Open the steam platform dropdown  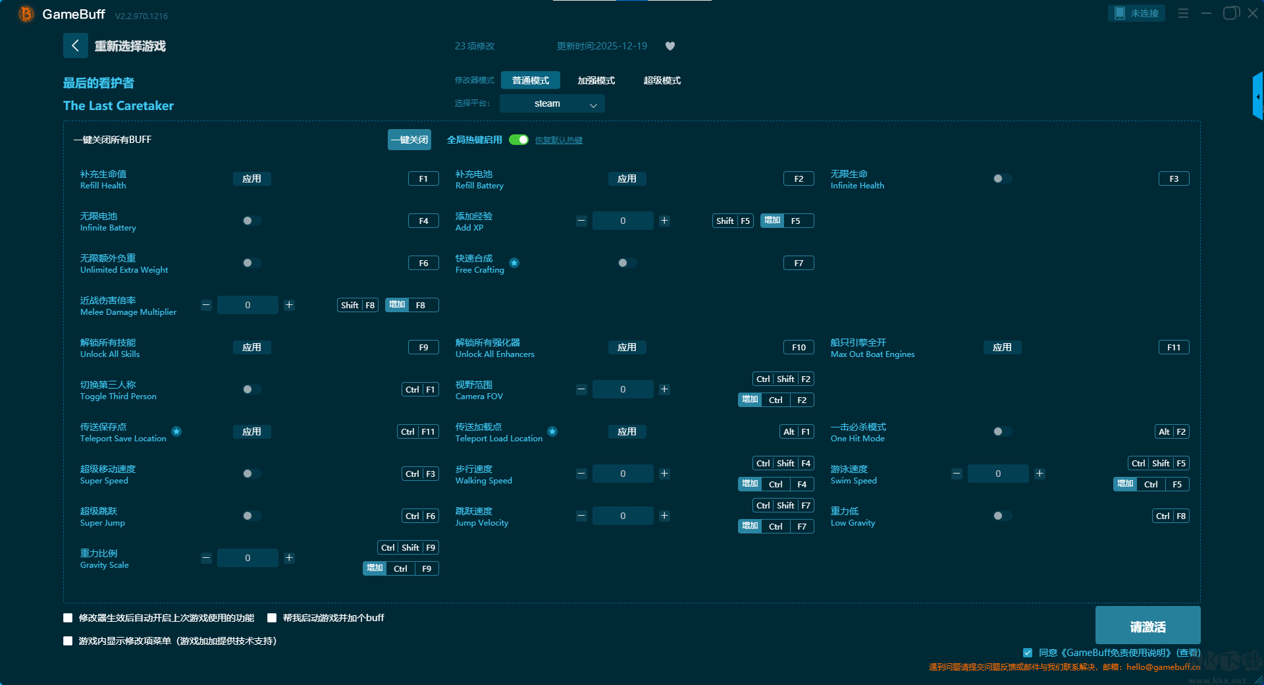(x=552, y=103)
